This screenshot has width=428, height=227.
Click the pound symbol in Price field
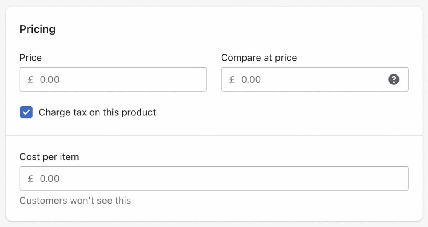31,79
